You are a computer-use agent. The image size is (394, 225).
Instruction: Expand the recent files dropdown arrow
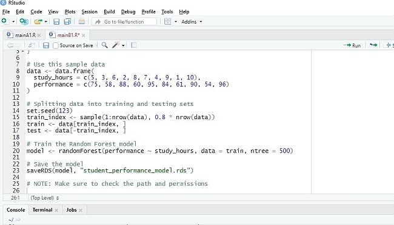(45, 22)
